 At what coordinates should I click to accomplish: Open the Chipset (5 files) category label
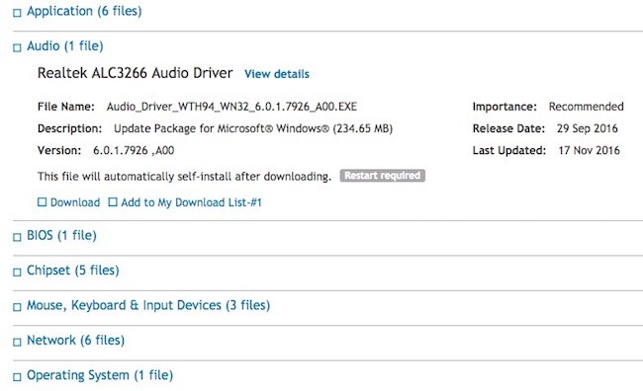pos(73,271)
